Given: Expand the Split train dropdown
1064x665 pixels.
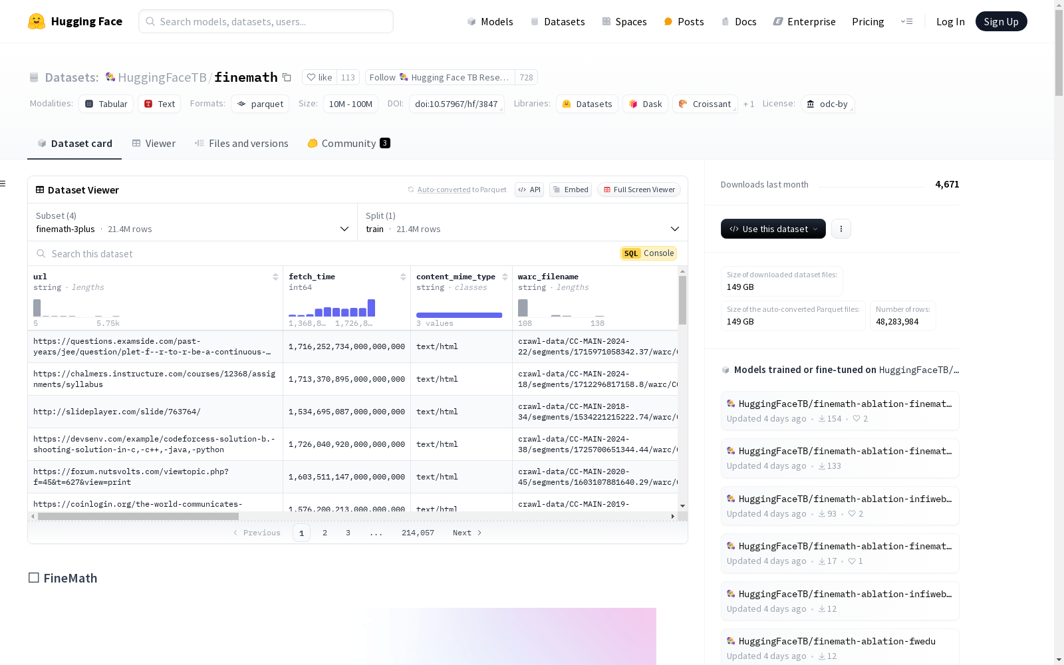Looking at the screenshot, I should 523,222.
